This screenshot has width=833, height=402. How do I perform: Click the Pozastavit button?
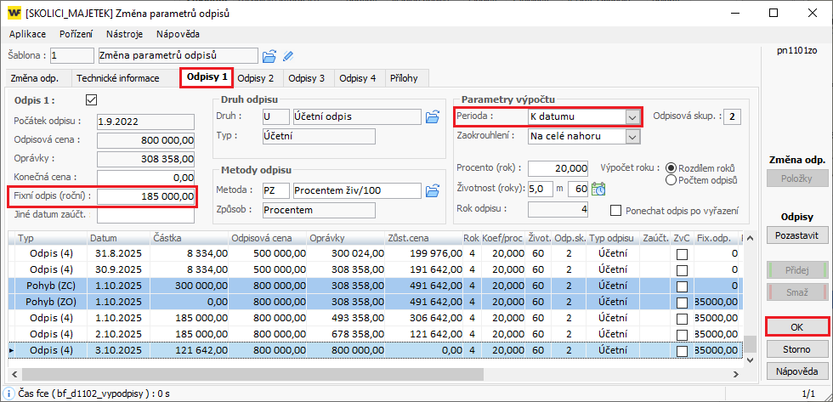click(796, 234)
